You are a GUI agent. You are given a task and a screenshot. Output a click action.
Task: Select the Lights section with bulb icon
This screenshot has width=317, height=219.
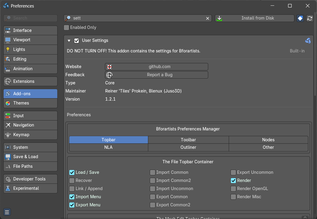pyautogui.click(x=30, y=49)
